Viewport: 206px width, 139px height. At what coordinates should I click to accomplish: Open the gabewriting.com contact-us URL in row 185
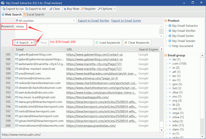[x=94, y=54]
